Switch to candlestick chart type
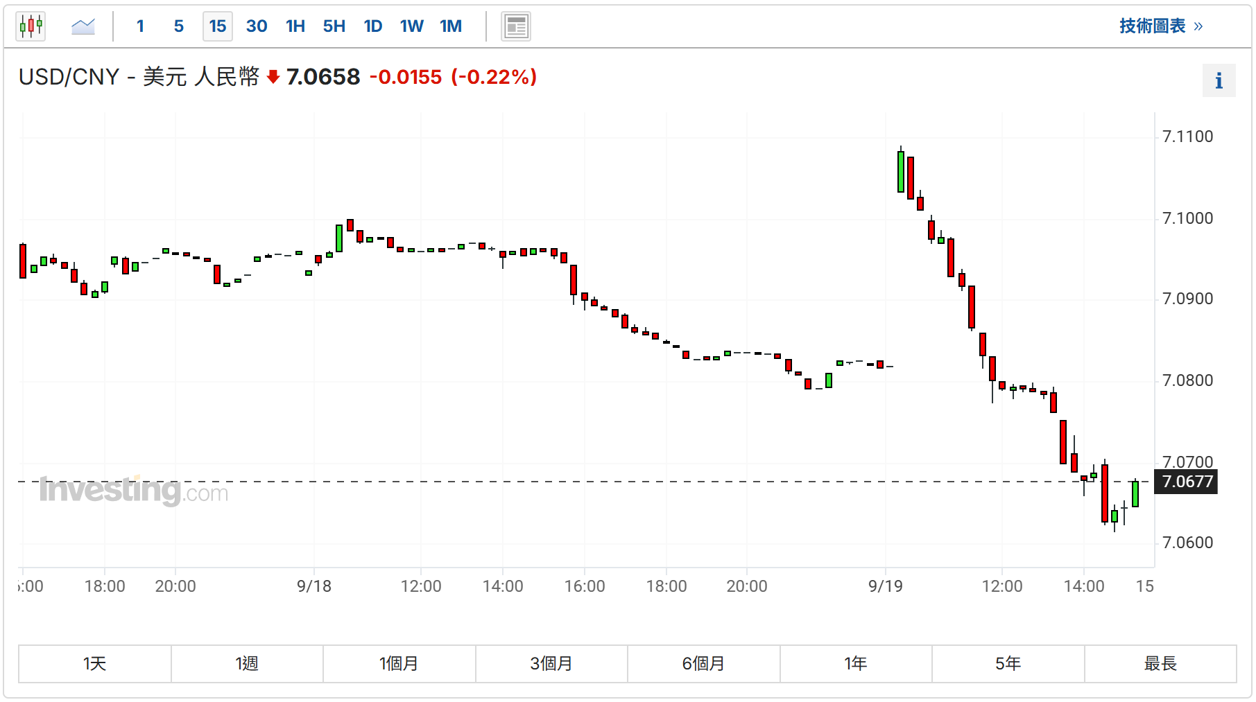This screenshot has height=702, width=1256. [x=31, y=26]
